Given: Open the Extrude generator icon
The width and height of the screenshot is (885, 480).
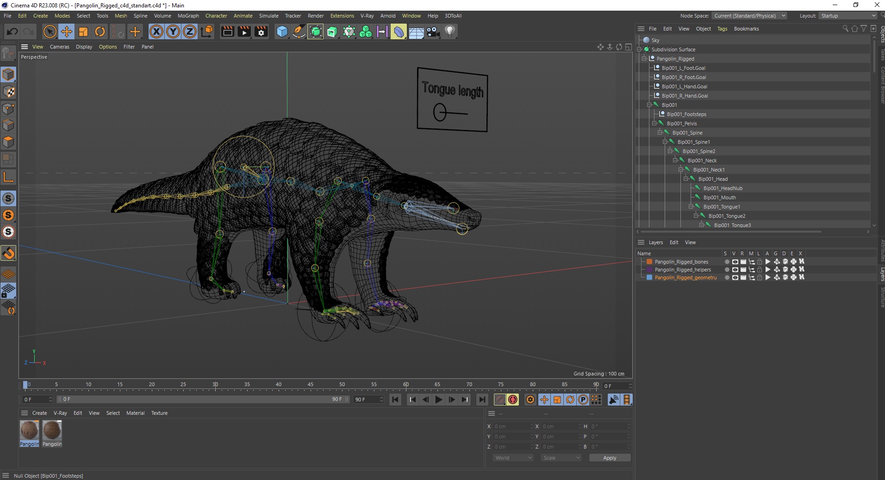Looking at the screenshot, I should tap(332, 31).
